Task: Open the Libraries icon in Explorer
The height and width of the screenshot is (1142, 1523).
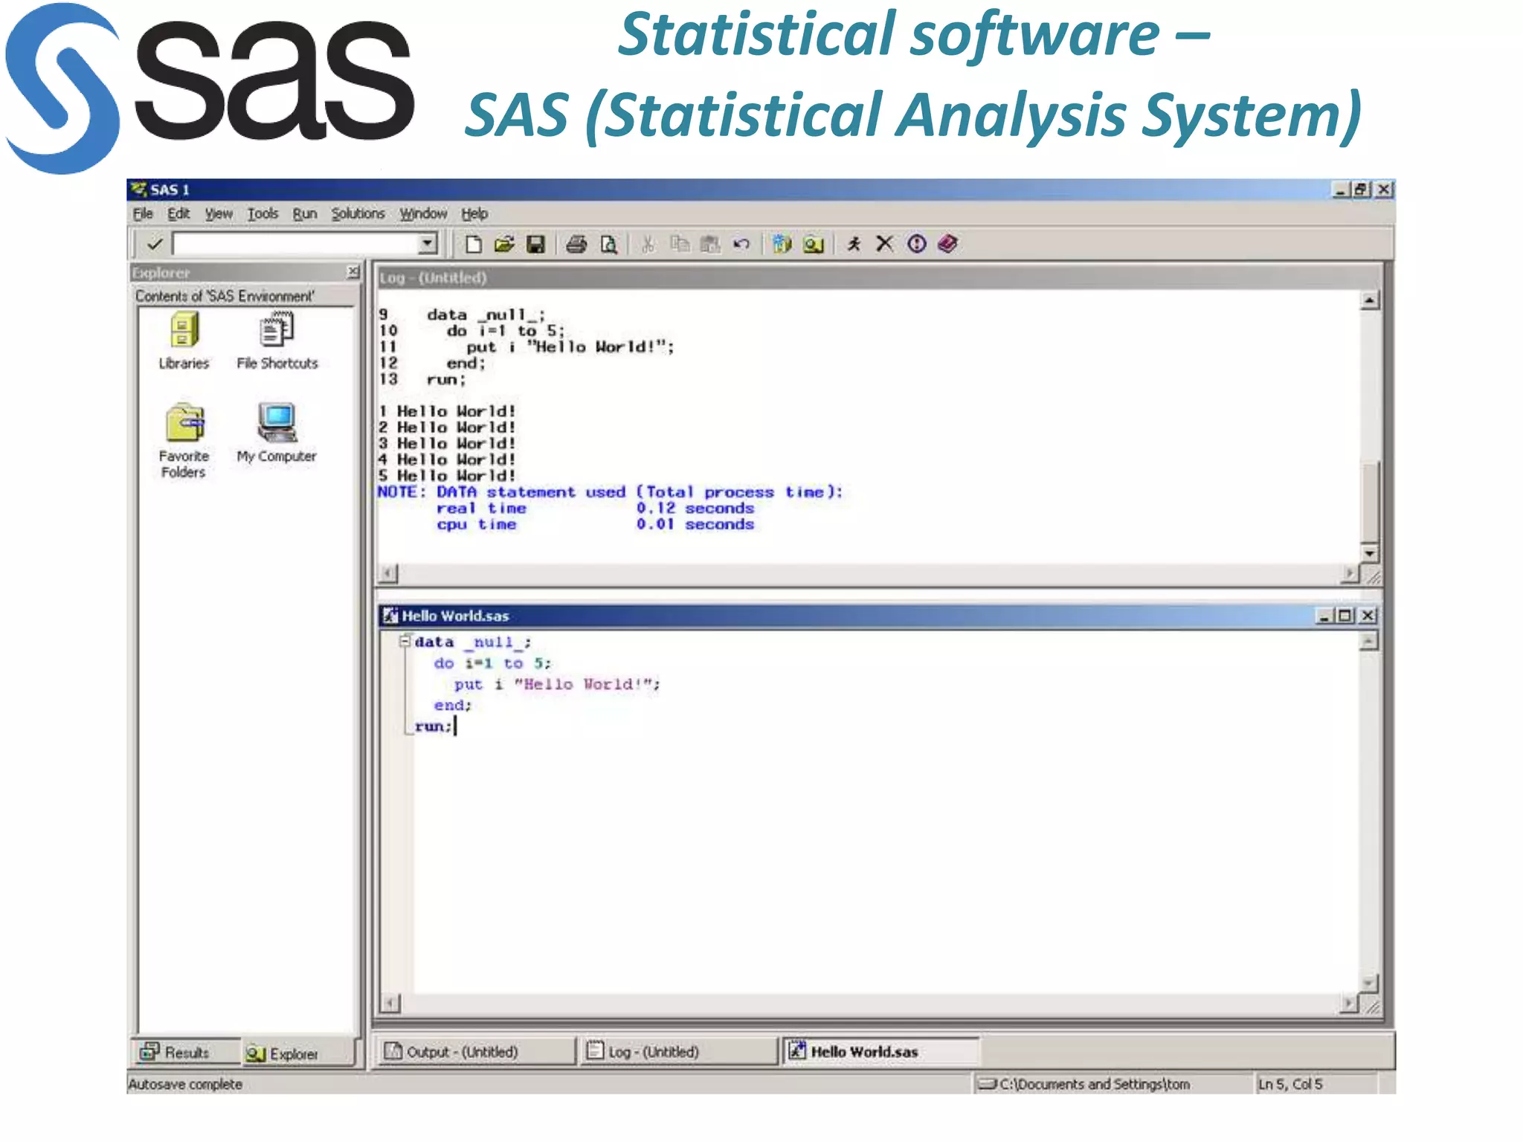Action: pos(184,341)
